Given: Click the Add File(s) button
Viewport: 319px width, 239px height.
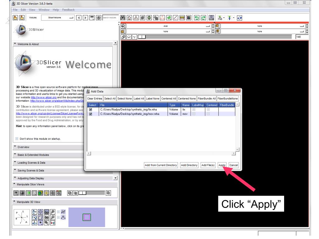Looking at the screenshot, I should pos(208,165).
